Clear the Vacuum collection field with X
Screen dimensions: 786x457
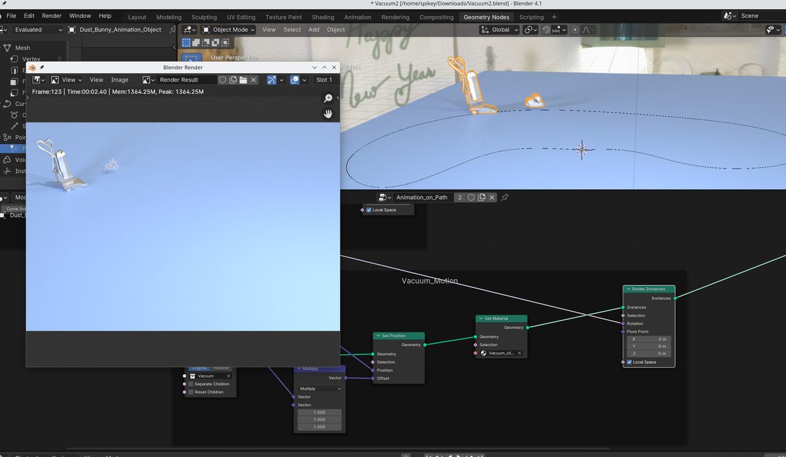228,376
